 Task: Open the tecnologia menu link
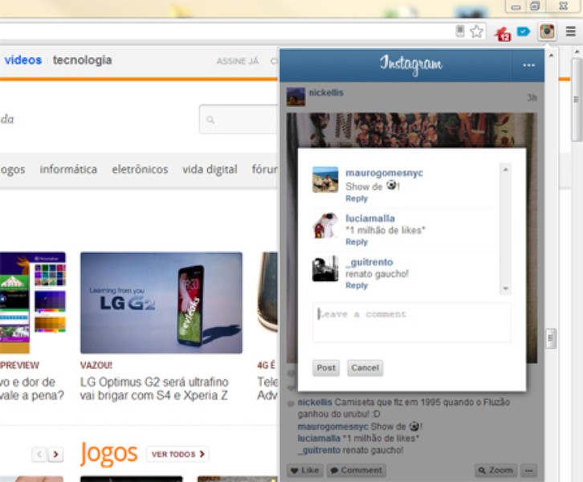[82, 60]
